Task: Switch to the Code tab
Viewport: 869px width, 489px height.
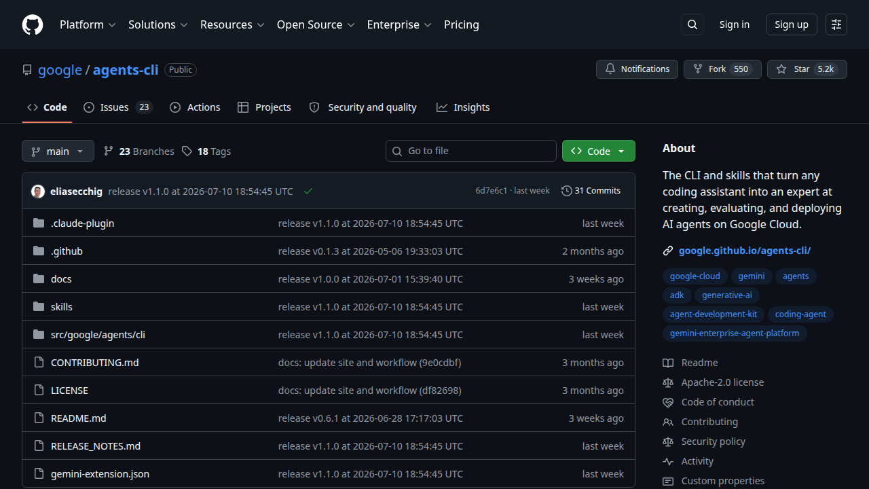Action: pos(47,107)
